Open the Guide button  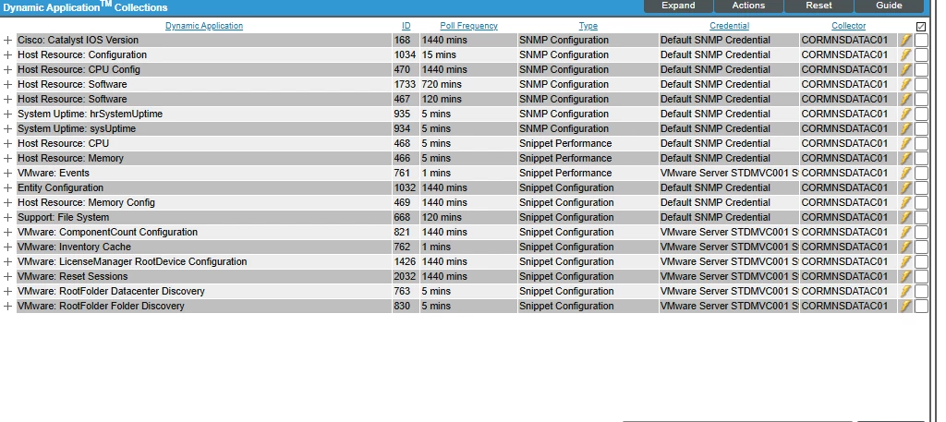[889, 6]
